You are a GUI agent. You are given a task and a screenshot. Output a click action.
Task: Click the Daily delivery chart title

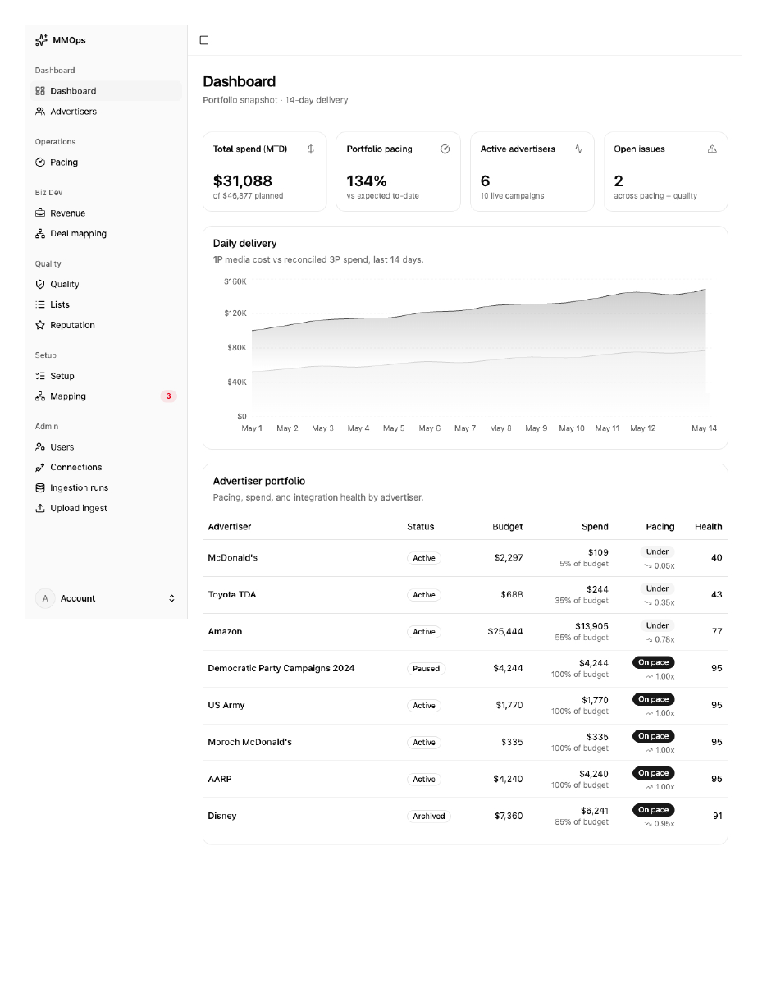pyautogui.click(x=244, y=244)
